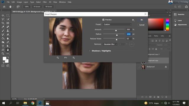Select the Pen tool

8,42
